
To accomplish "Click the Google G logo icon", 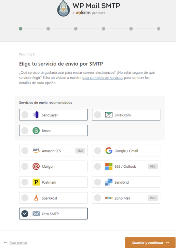I will click(x=109, y=150).
